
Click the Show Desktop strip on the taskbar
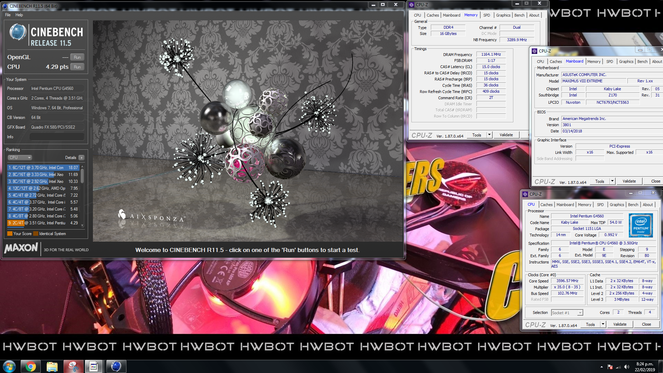point(661,366)
